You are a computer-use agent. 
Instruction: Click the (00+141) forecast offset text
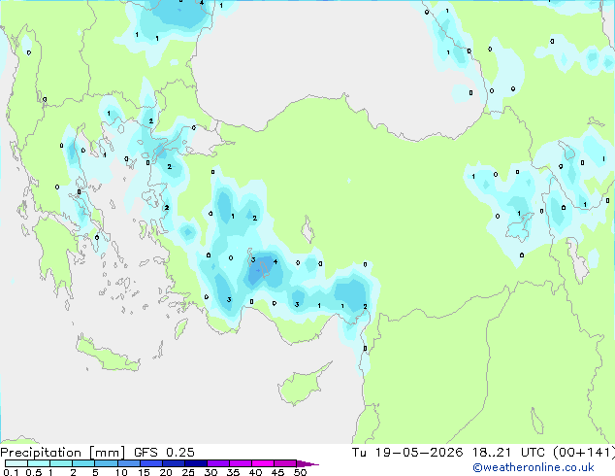click(584, 453)
